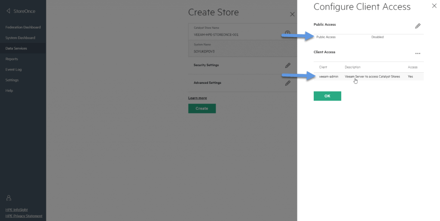The width and height of the screenshot is (440, 221).
Task: Click the Advanced Settings row label
Action: 208,83
